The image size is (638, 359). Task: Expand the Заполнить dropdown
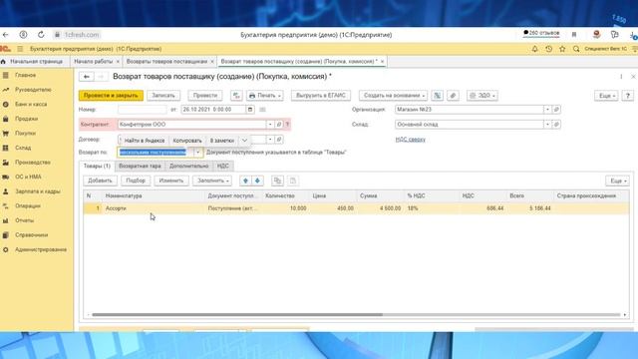212,180
